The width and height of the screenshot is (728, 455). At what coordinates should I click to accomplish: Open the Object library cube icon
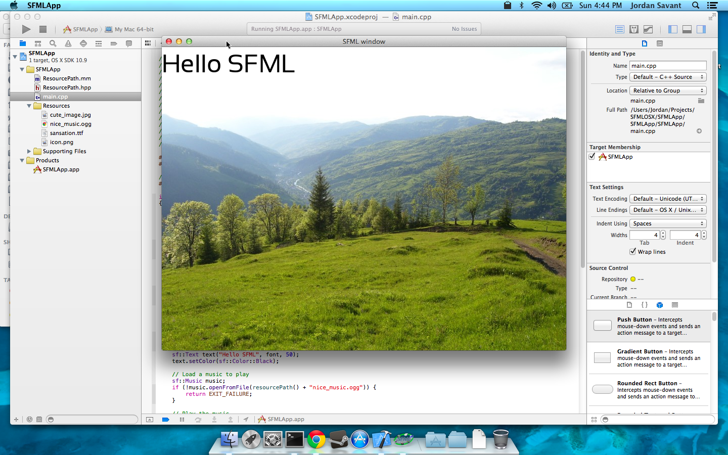660,305
